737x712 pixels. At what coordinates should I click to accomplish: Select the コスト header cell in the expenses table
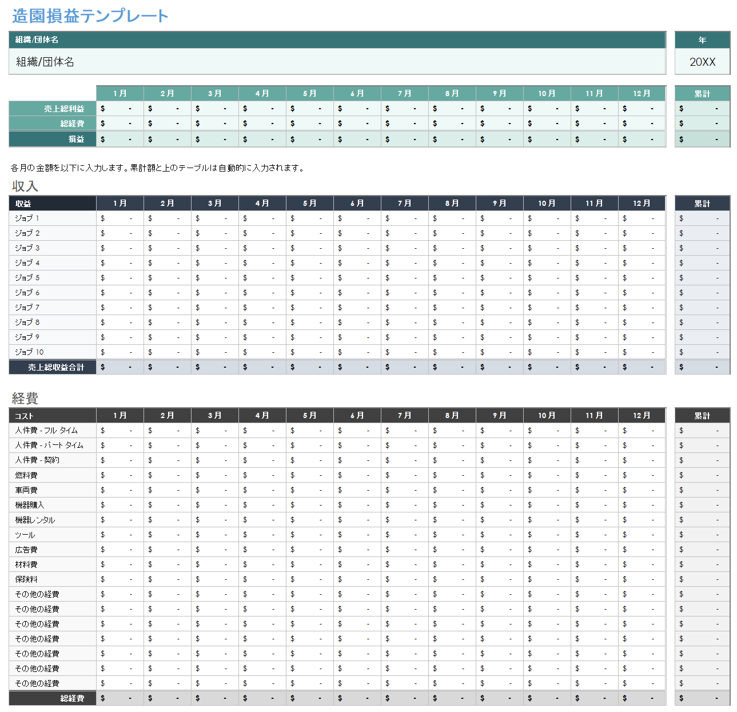point(53,416)
